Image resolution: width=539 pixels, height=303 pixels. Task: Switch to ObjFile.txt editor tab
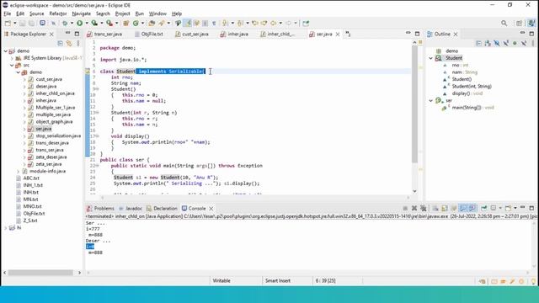point(152,34)
